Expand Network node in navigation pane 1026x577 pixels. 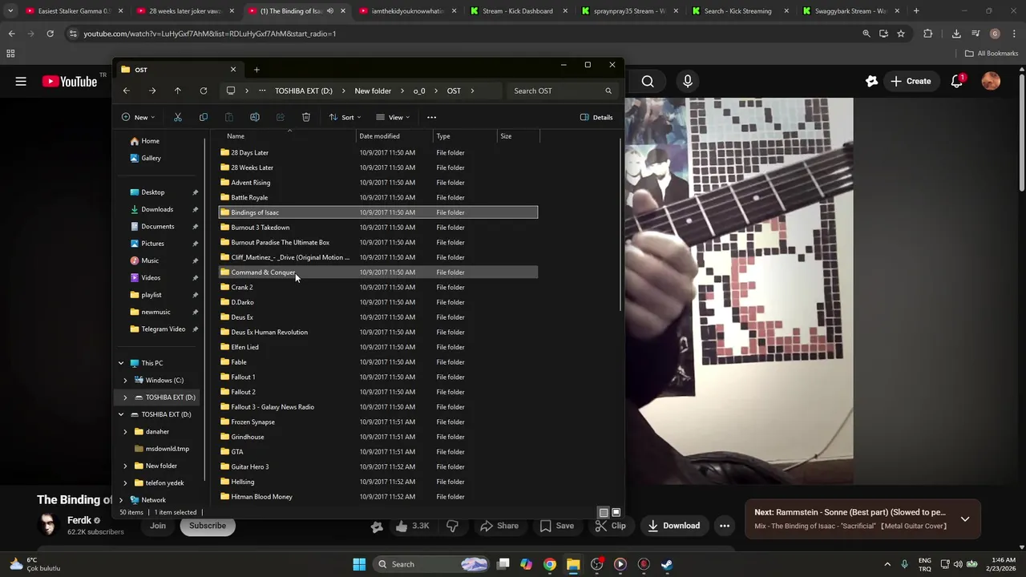pyautogui.click(x=121, y=500)
